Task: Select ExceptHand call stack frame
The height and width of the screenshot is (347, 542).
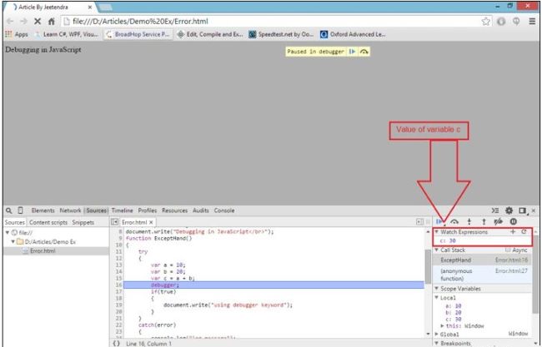Action: pos(482,260)
